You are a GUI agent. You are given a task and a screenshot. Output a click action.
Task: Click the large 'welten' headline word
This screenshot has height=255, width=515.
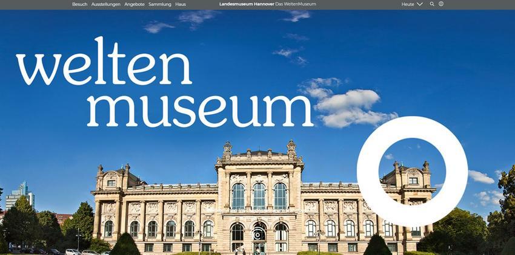pos(104,61)
